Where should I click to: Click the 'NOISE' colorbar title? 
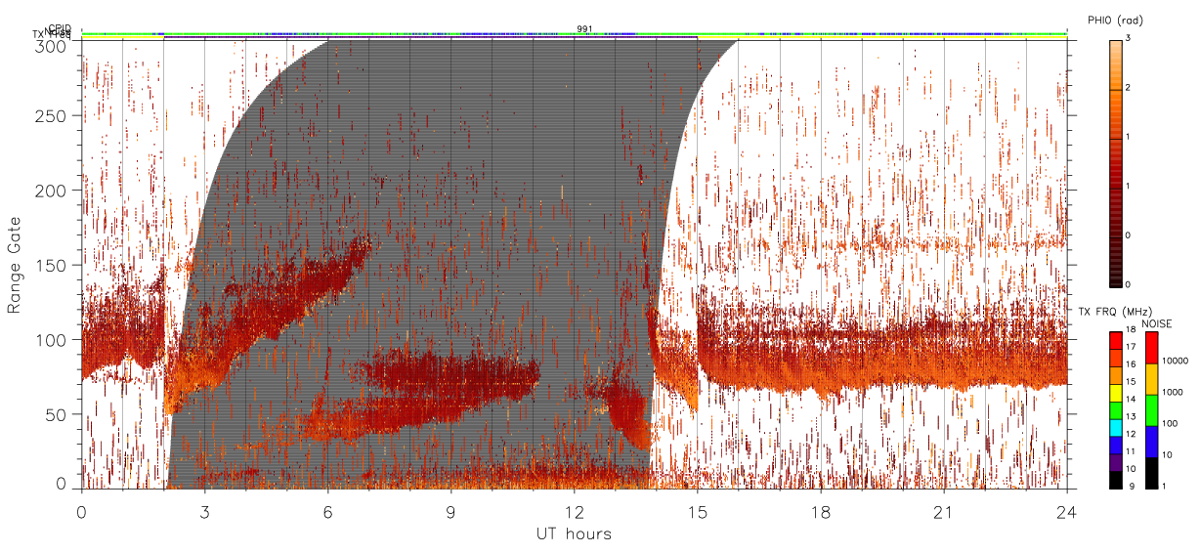(x=1156, y=322)
